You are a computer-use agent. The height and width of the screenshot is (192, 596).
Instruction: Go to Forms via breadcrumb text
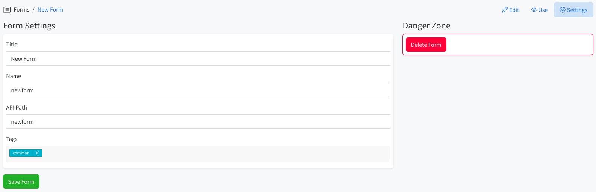click(x=21, y=10)
